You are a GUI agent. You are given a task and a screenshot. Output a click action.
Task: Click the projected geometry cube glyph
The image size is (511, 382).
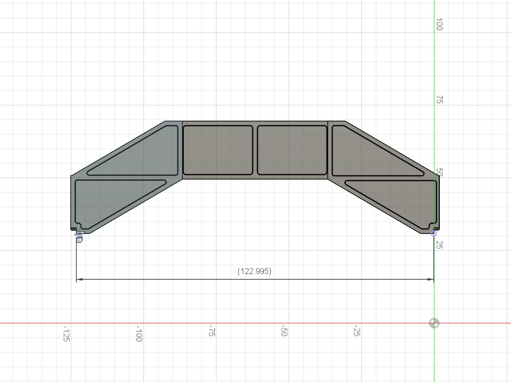click(x=79, y=240)
